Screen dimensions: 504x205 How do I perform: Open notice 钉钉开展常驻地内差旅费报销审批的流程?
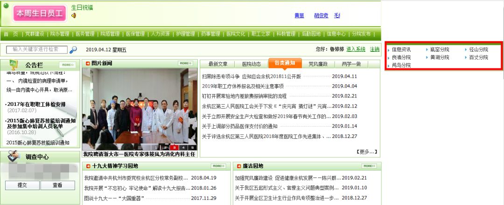(x=244, y=96)
